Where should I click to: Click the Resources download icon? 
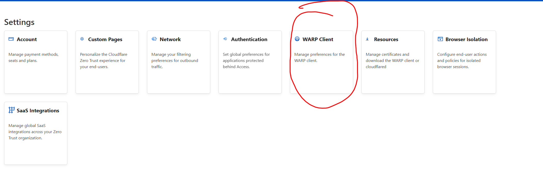click(367, 39)
